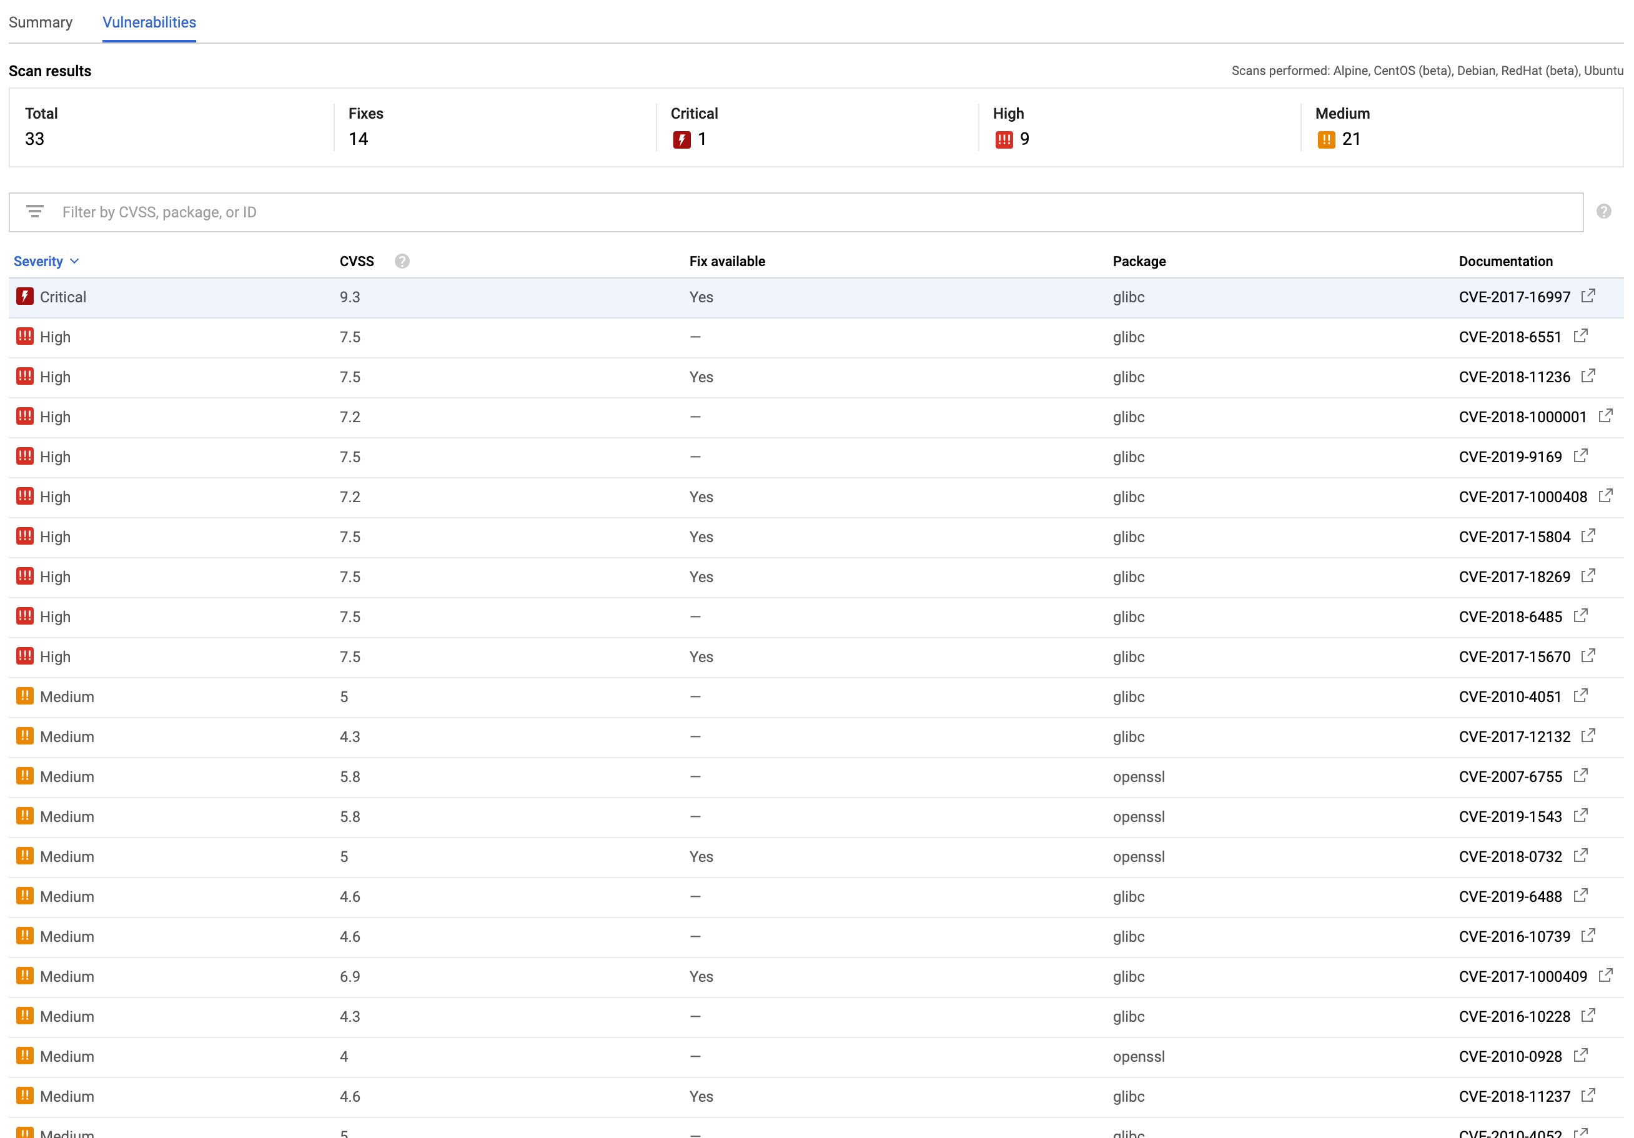Click the filter icon in the search bar
The image size is (1634, 1138).
(x=35, y=211)
